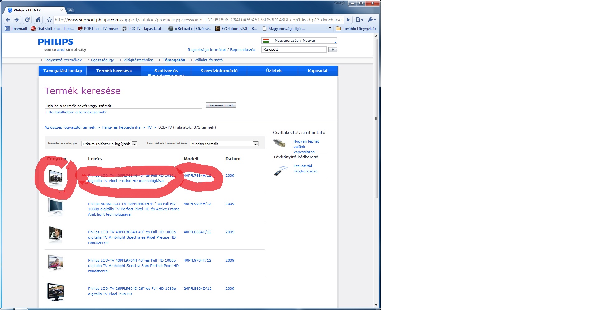This screenshot has width=598, height=310.
Task: Open the BeLoad bookmark
Action: (x=190, y=29)
